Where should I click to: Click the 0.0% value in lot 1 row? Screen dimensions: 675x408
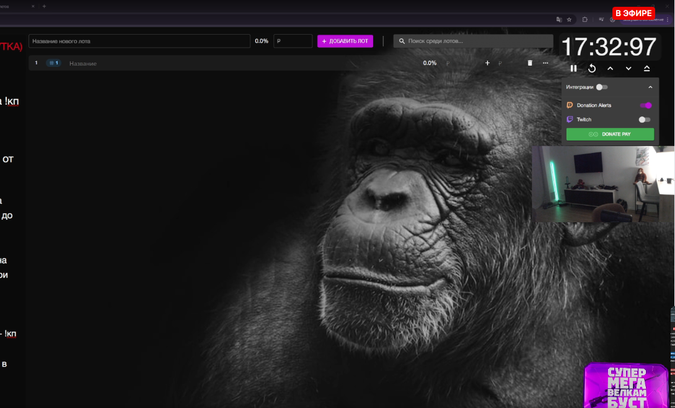coord(430,63)
